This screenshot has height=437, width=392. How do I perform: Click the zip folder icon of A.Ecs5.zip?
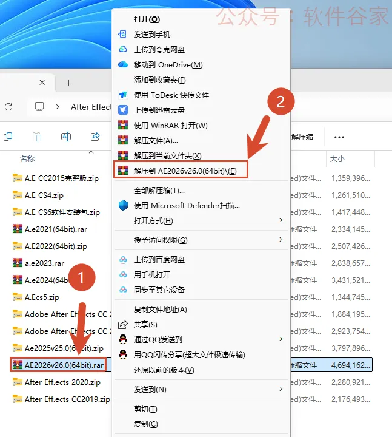[17, 297]
